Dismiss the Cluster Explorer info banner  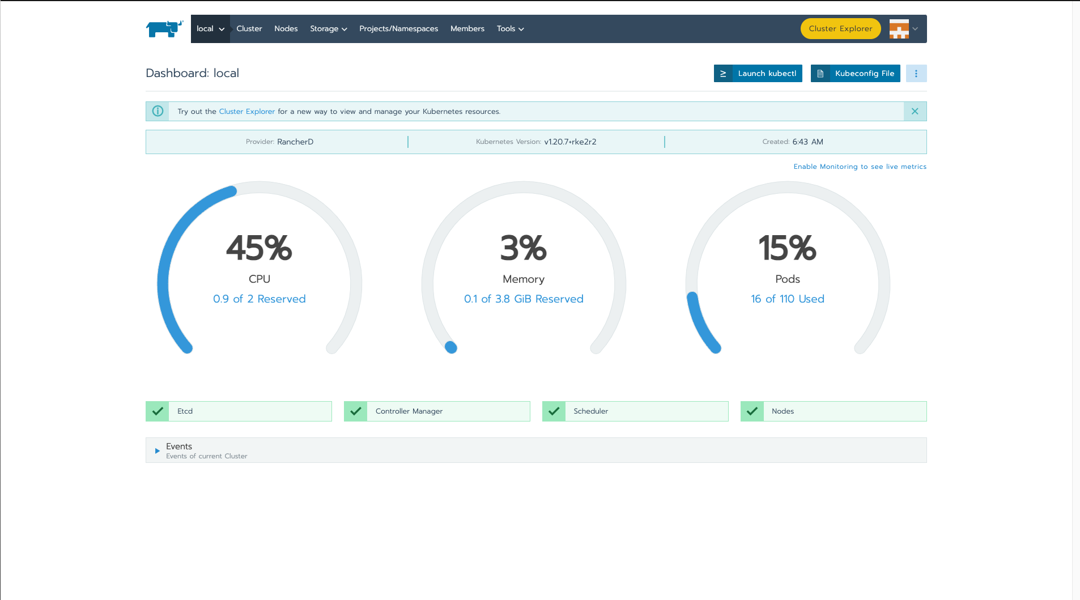[x=915, y=112]
